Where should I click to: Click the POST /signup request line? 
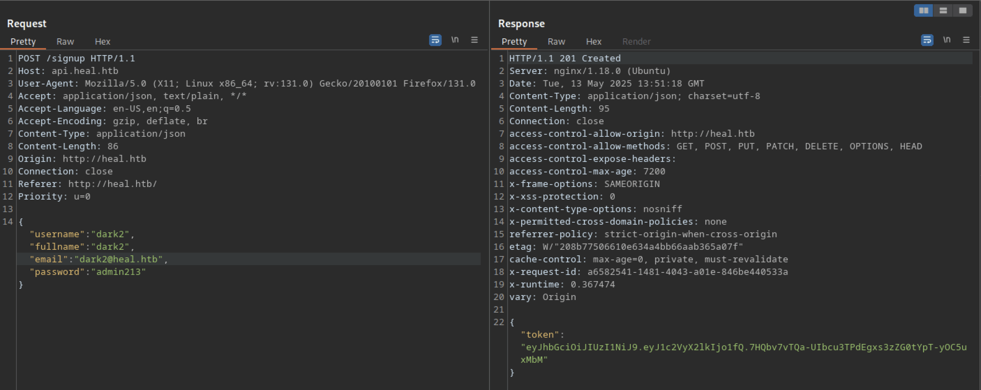coord(77,59)
